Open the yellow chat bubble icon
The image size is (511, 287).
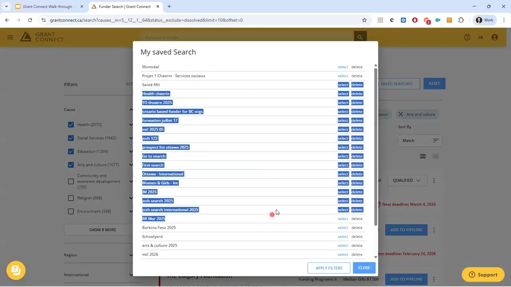(x=16, y=270)
